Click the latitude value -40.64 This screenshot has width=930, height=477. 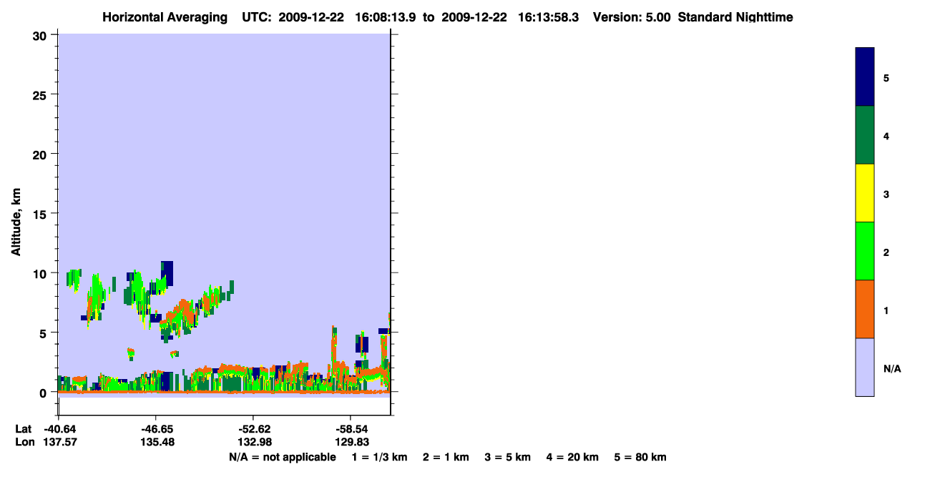coord(59,429)
